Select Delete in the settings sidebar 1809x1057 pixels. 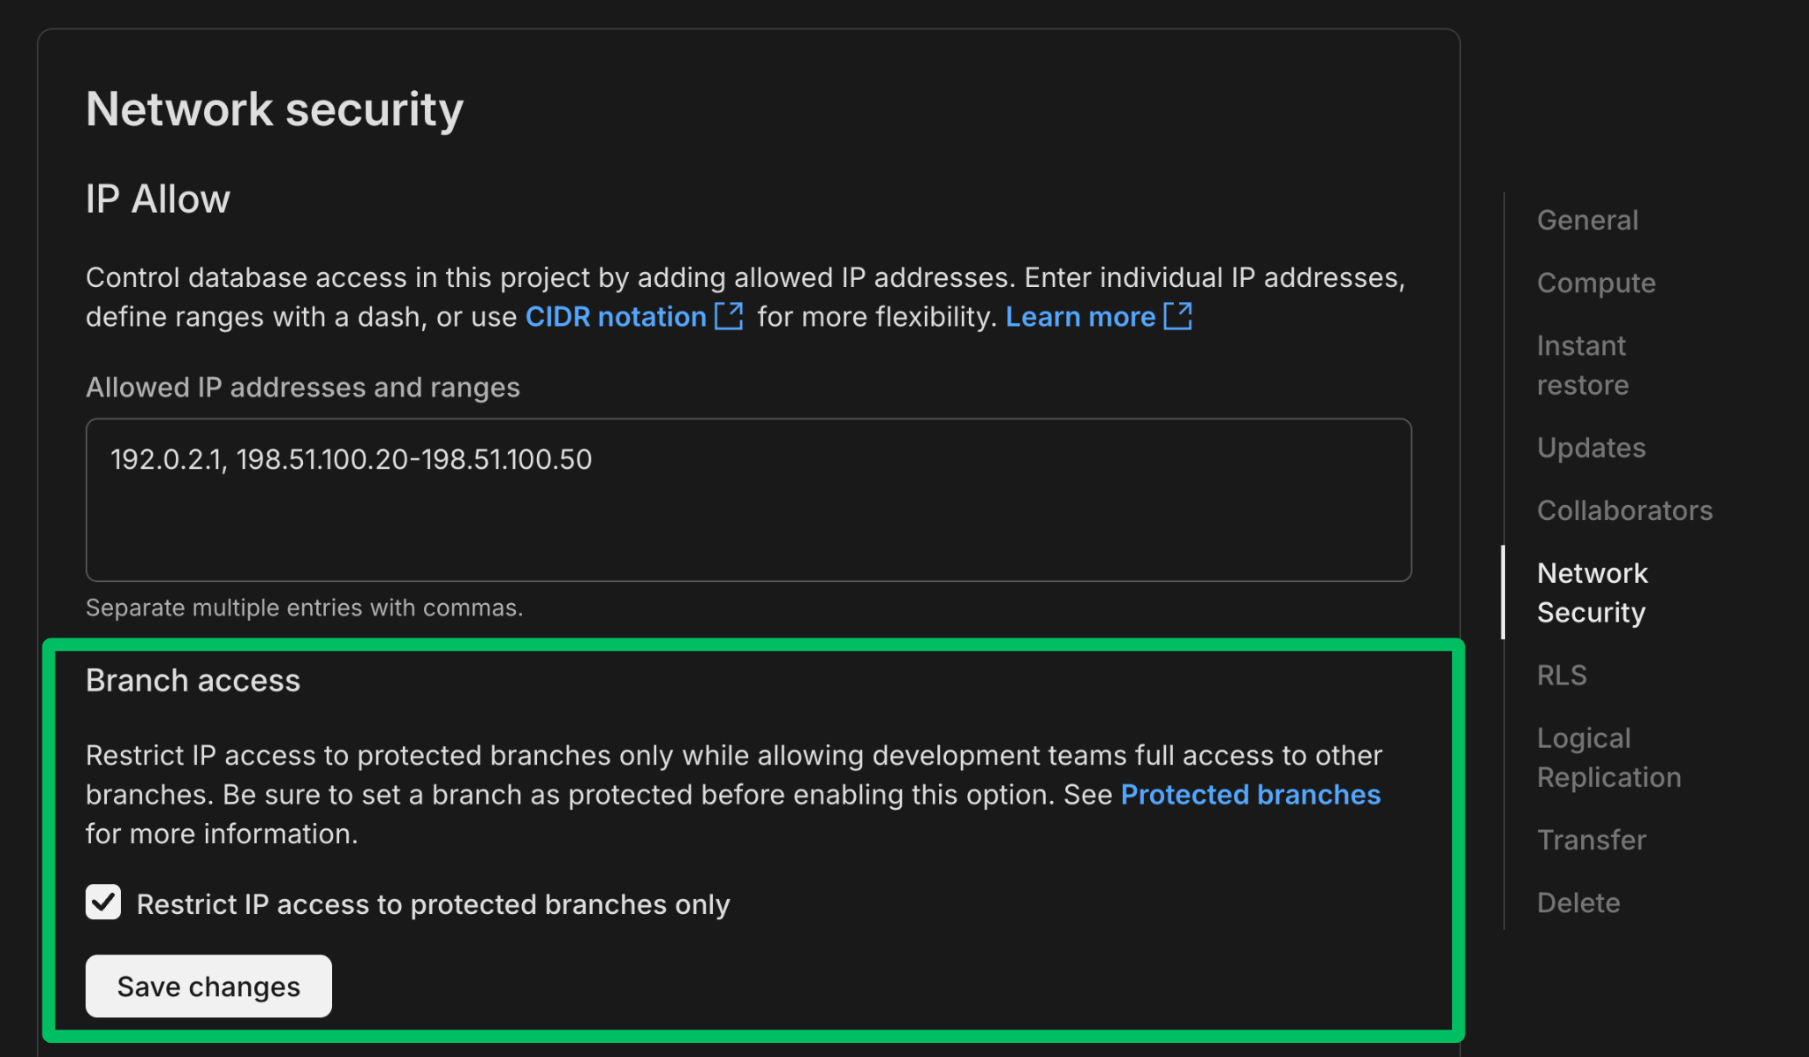click(x=1578, y=902)
